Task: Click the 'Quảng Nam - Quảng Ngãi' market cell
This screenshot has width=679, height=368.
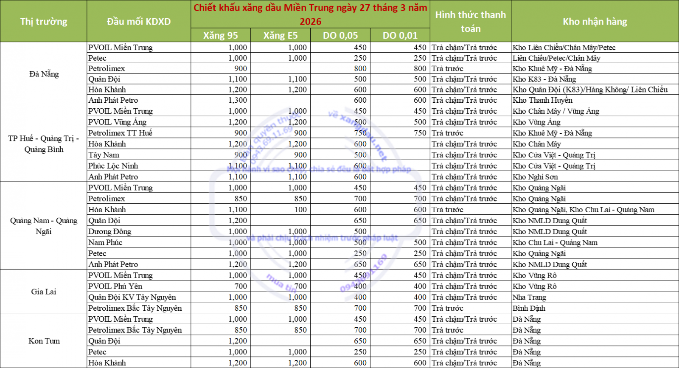Action: click(43, 226)
